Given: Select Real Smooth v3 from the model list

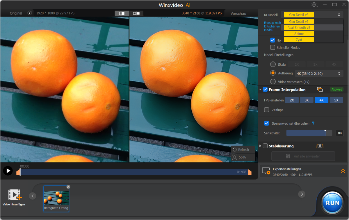Looking at the screenshot, I should 298,27.
